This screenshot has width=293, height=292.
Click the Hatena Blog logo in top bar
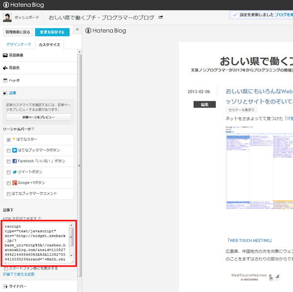[x=23, y=5]
